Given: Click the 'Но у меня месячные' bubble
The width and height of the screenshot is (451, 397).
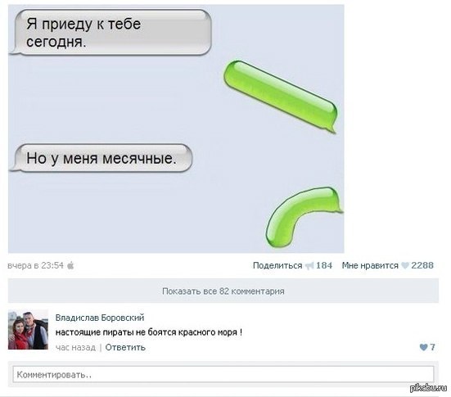Looking at the screenshot, I should pos(101,158).
